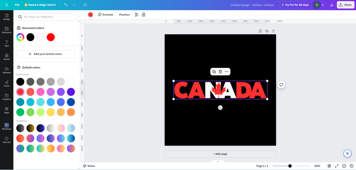
Task: Open more options three-dot menu on element
Action: coord(227,72)
